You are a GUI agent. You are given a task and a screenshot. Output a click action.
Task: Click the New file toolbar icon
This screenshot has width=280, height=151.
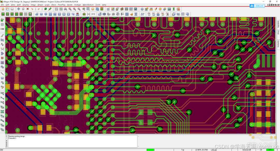click(x=3, y=9)
